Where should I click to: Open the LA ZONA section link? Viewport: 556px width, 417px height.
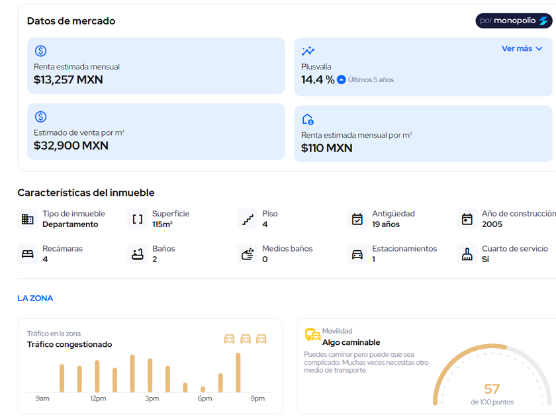tap(35, 299)
